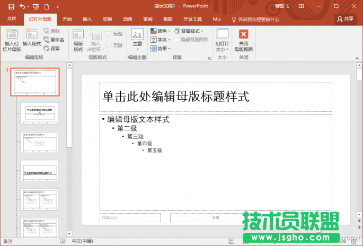Click the 保留 master button

click(52, 48)
